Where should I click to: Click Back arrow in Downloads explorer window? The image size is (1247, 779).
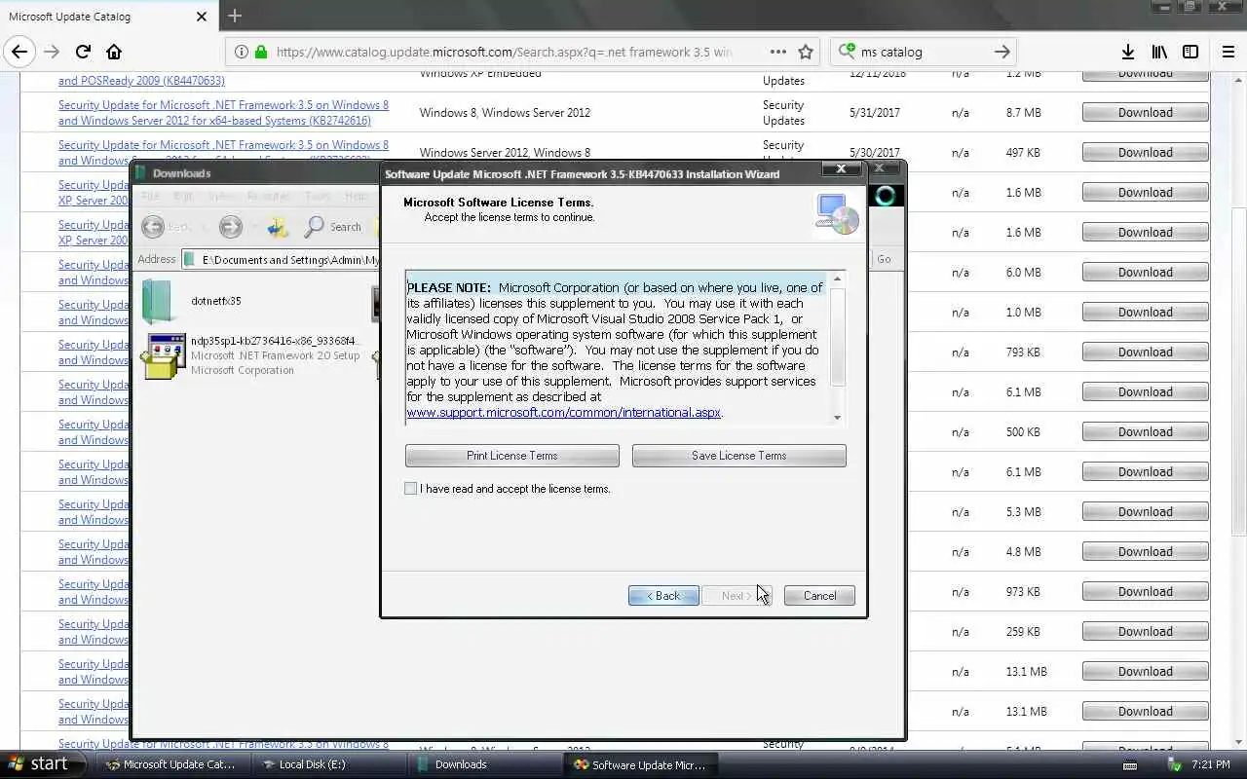(x=153, y=227)
